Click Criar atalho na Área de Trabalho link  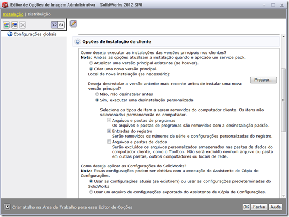coord(72,207)
